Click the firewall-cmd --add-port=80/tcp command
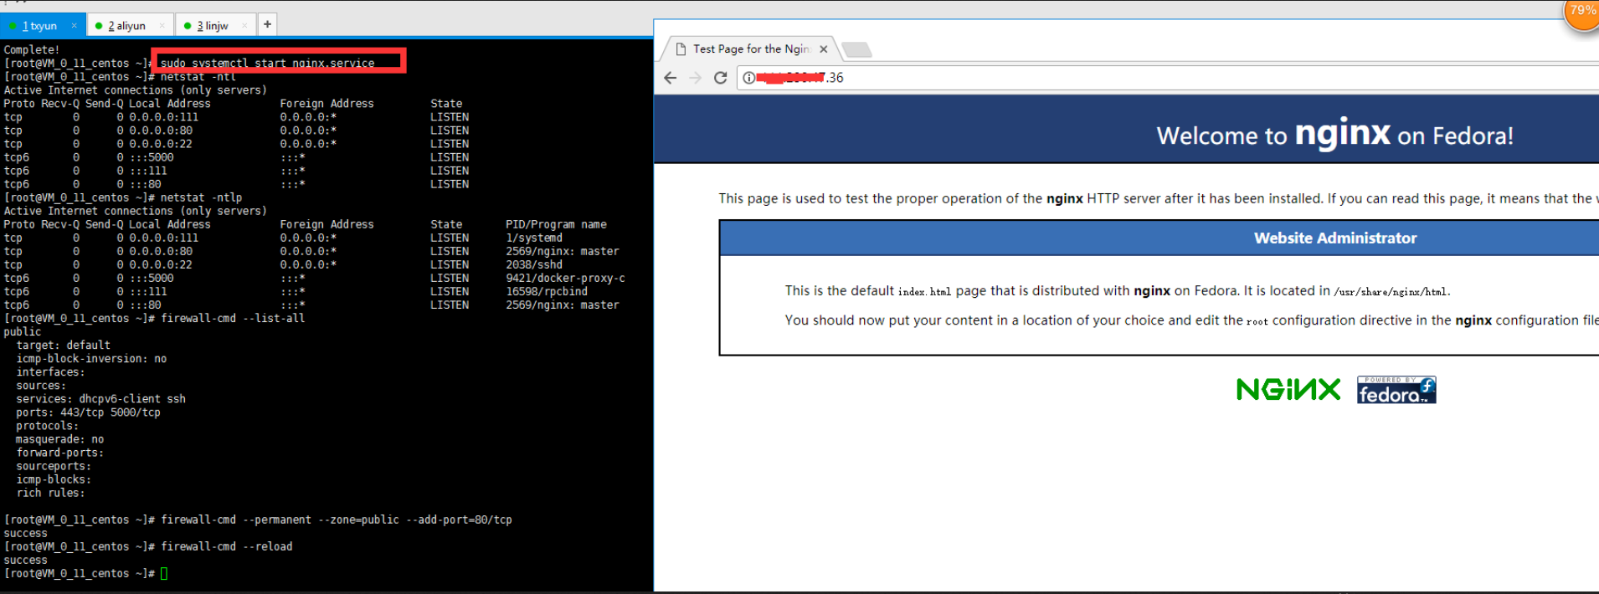This screenshot has height=594, width=1599. click(336, 520)
